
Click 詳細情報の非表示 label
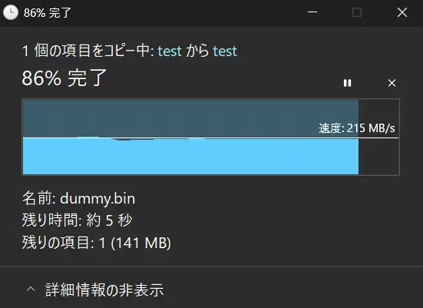[104, 290]
